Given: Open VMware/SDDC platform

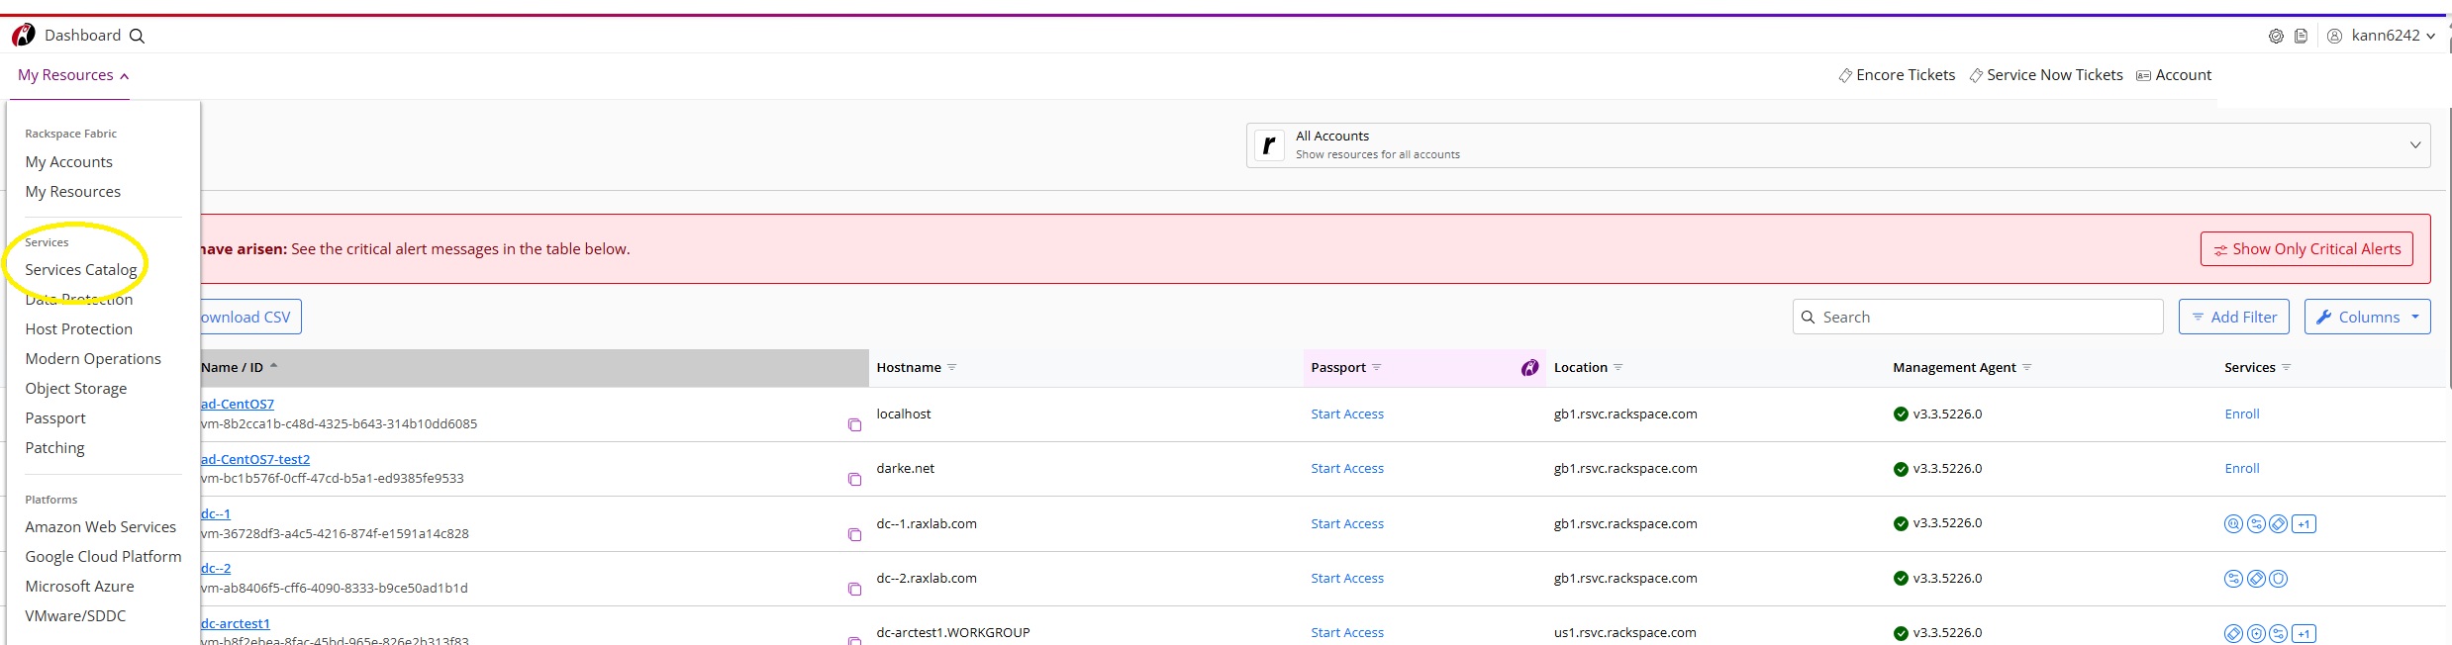Looking at the screenshot, I should tap(76, 616).
